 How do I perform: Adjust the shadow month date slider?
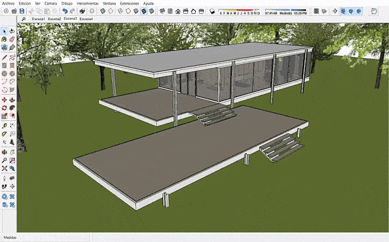(240, 11)
